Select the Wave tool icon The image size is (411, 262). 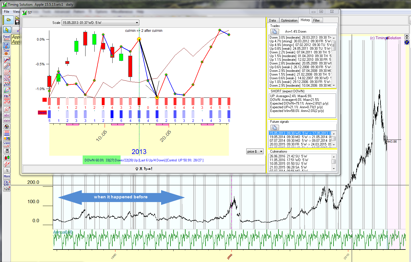tap(7, 144)
